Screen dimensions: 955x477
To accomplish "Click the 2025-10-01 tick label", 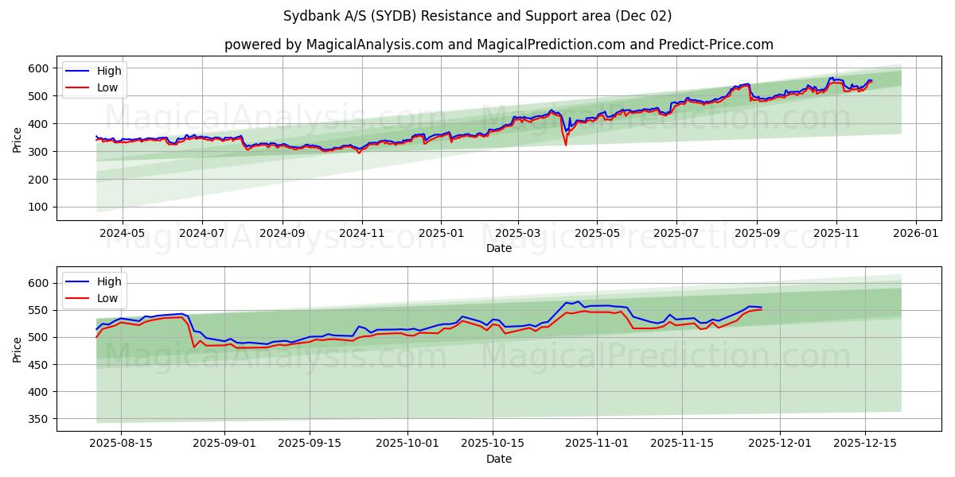I will click(x=406, y=443).
